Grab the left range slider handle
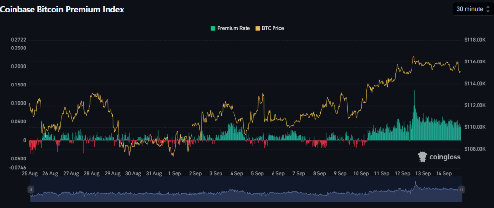The width and height of the screenshot is (494, 208). [x=31, y=189]
